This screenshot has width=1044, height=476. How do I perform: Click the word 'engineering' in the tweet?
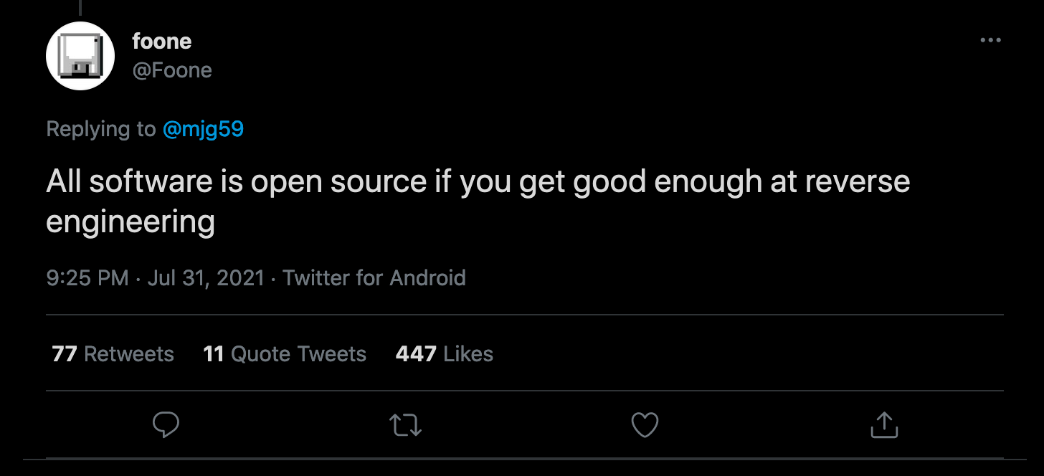(x=130, y=222)
